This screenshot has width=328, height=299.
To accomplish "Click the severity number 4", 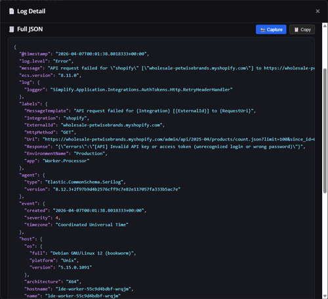I will (x=57, y=218).
